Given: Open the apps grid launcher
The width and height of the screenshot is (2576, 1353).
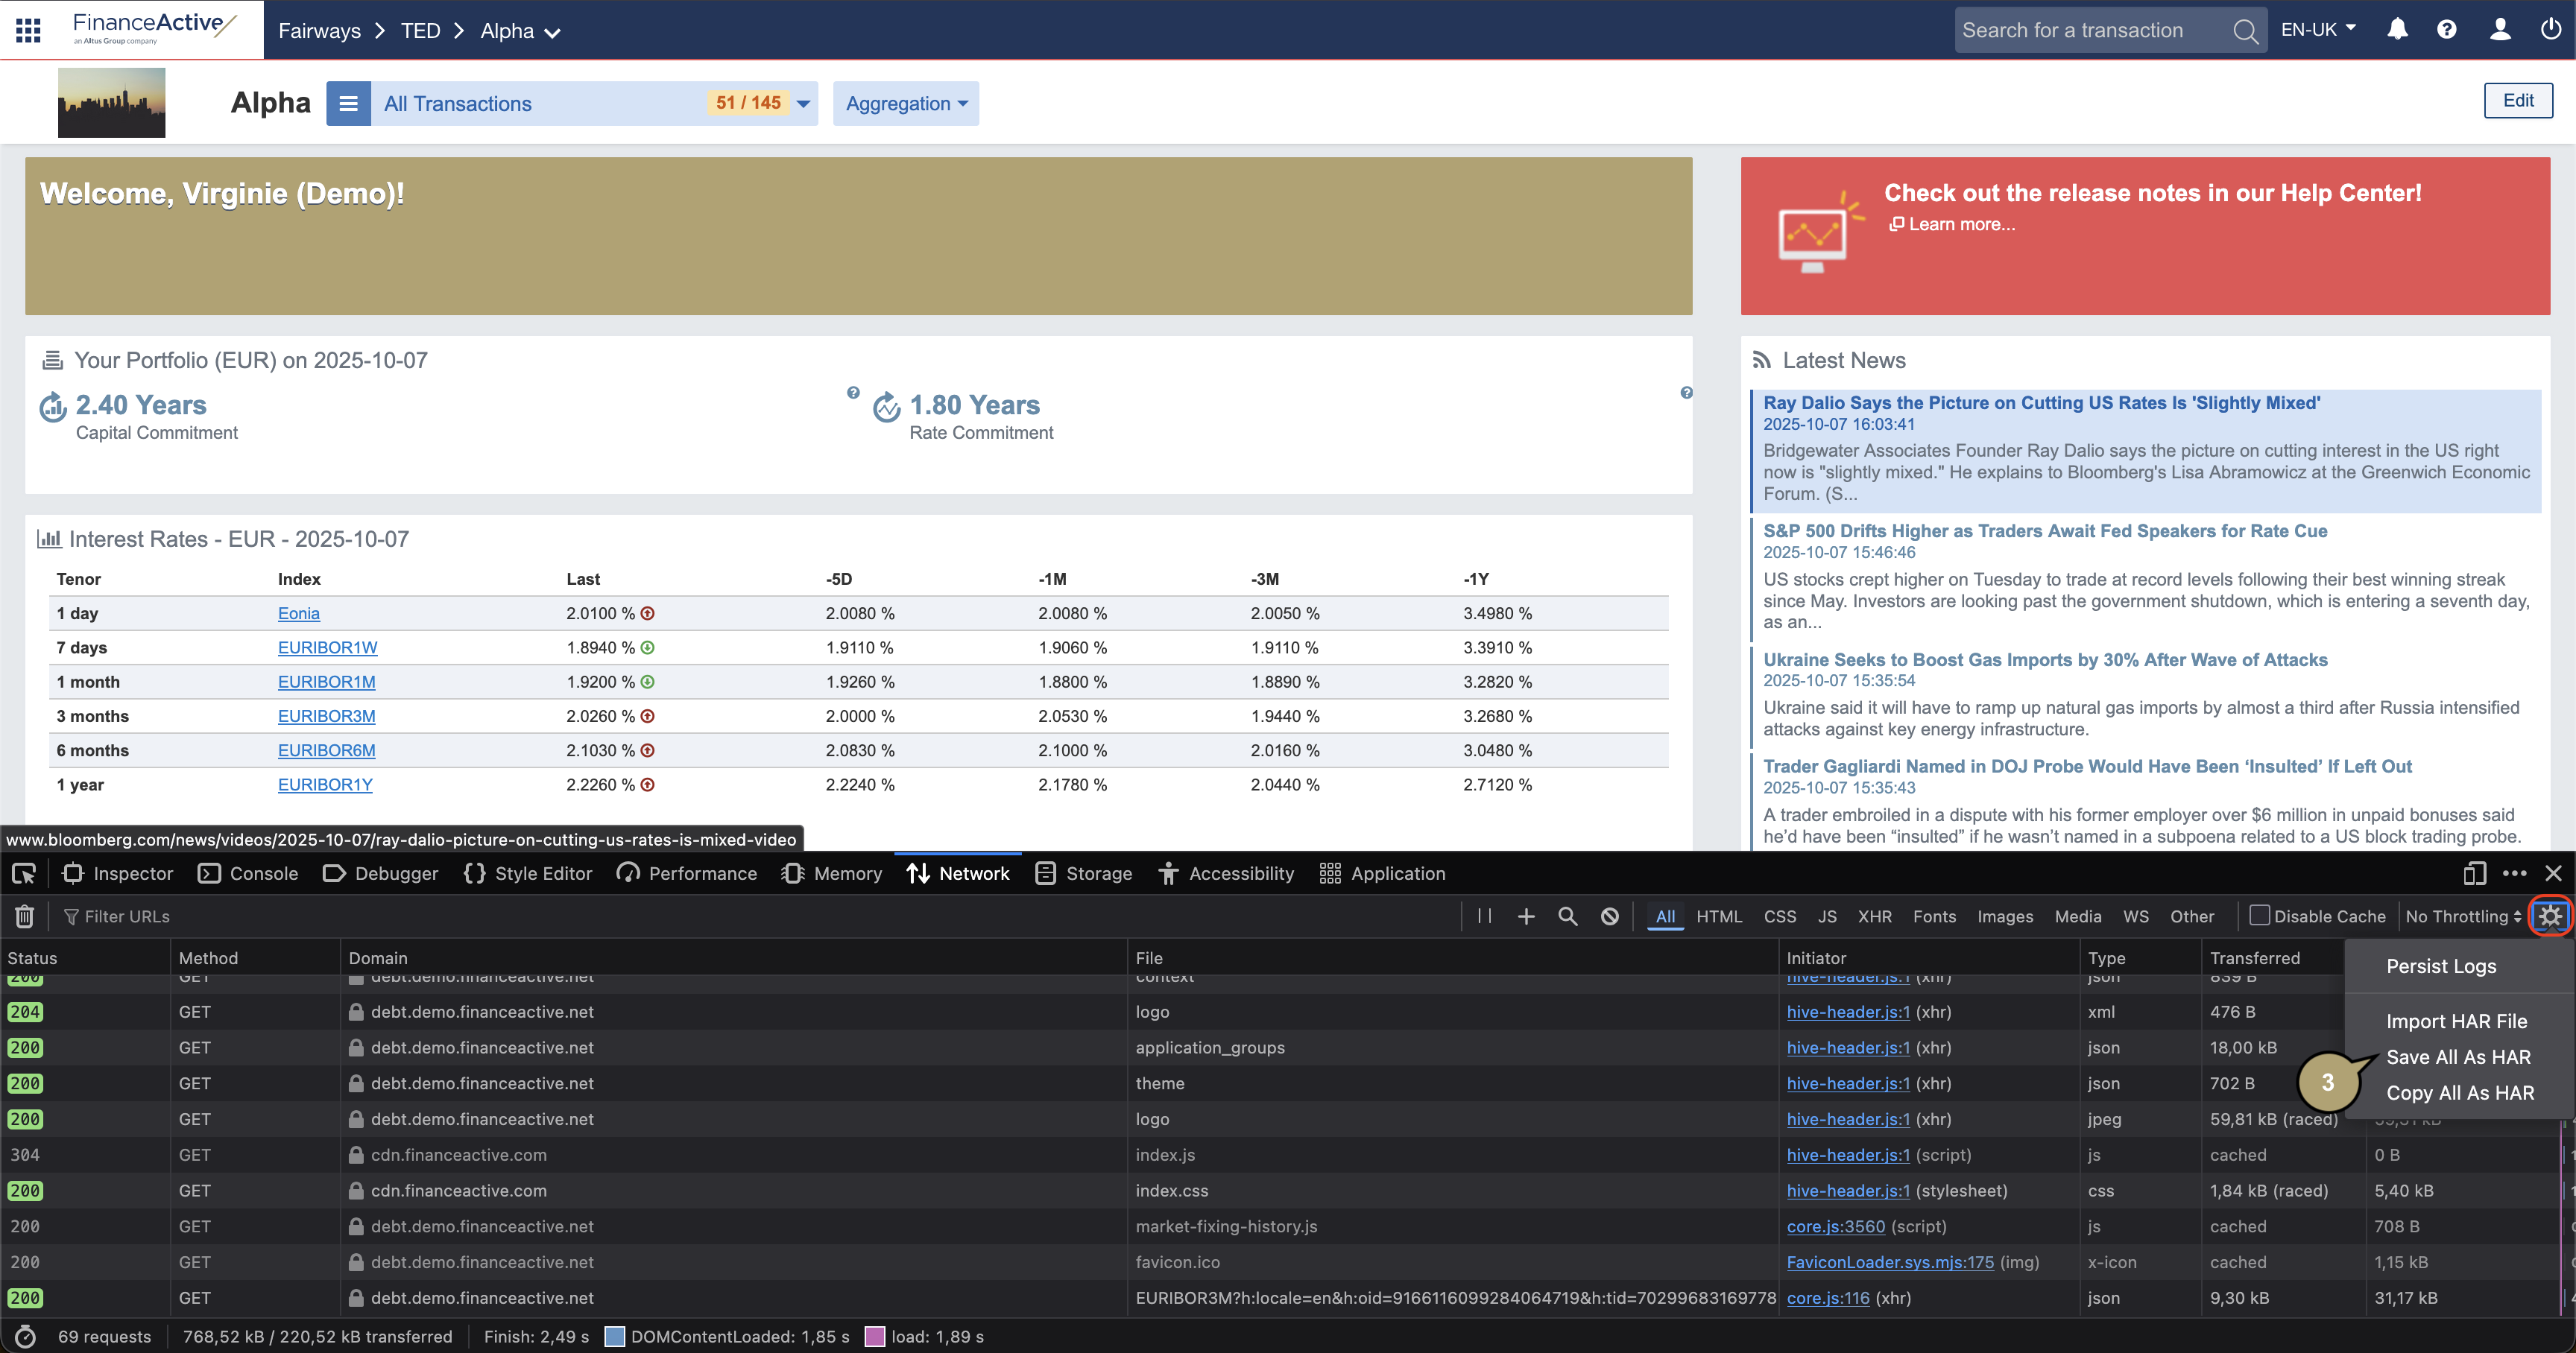Looking at the screenshot, I should click(x=28, y=29).
